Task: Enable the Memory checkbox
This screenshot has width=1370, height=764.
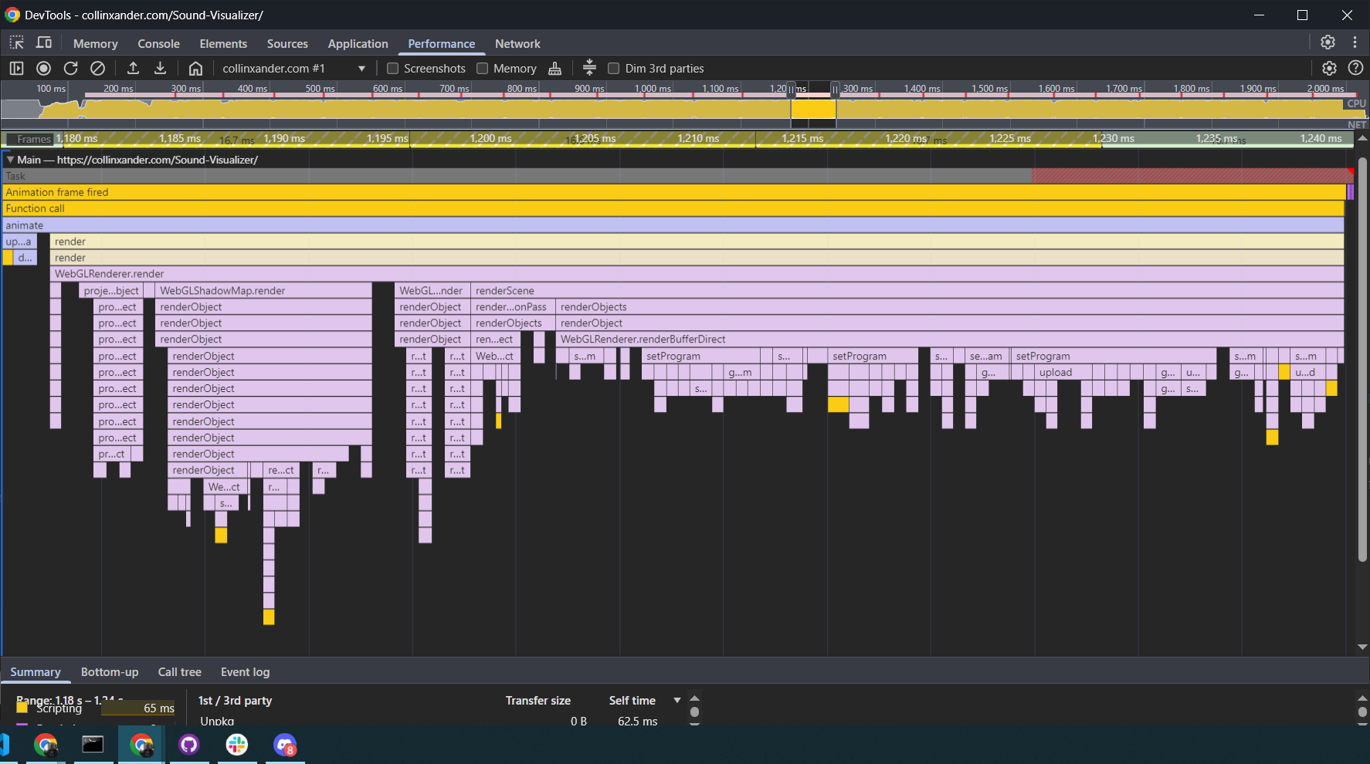Action: pyautogui.click(x=483, y=69)
